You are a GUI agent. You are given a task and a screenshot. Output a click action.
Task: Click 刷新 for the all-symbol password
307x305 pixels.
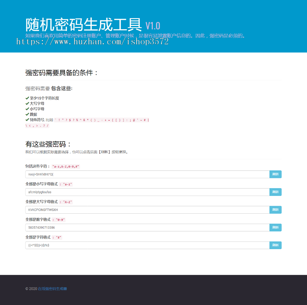pos(275,245)
